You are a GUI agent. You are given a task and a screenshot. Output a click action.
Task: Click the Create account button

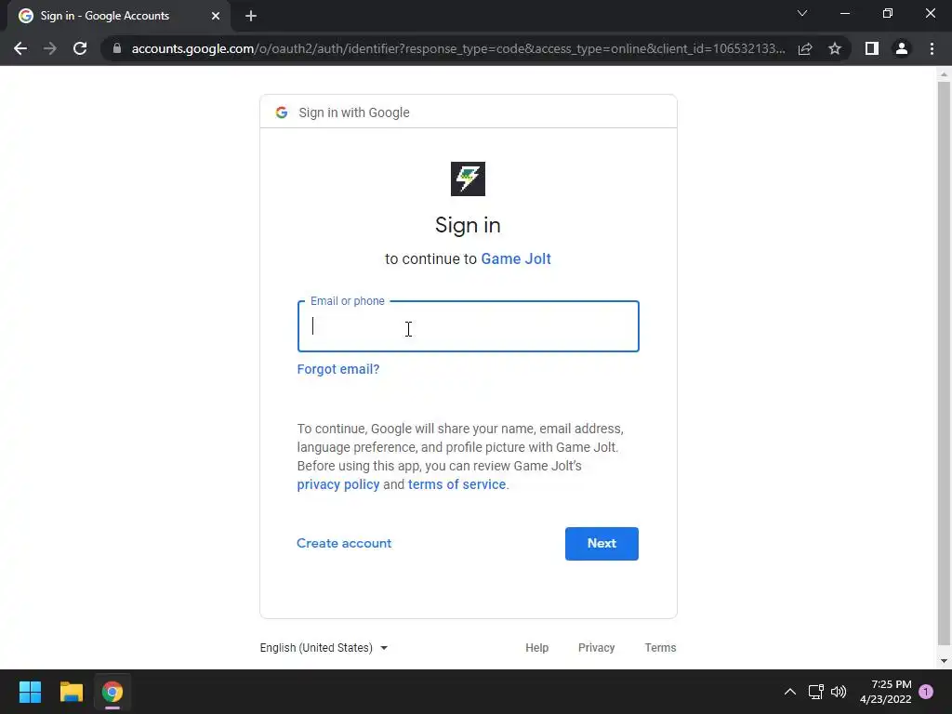tap(344, 543)
